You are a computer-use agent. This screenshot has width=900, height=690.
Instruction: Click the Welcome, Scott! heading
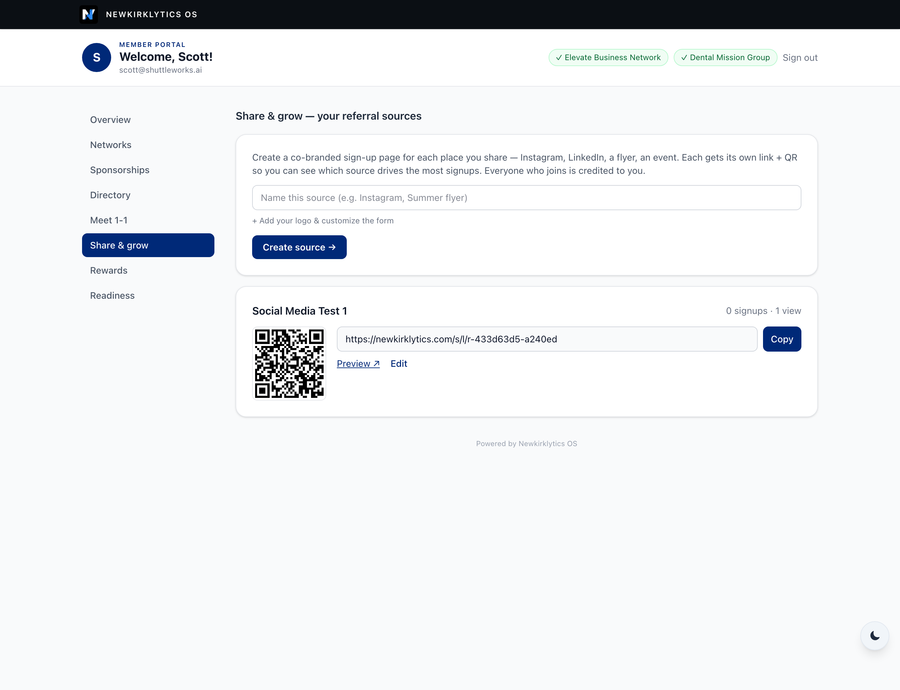point(166,57)
